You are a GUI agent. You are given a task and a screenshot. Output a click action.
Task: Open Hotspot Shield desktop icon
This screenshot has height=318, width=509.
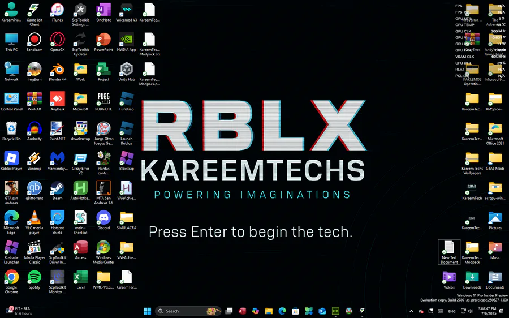click(58, 222)
